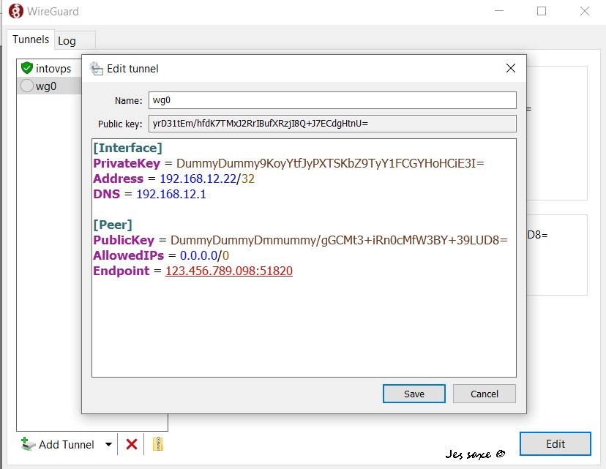606x469 pixels.
Task: Close the Edit tunnel dialog
Action: pos(511,68)
